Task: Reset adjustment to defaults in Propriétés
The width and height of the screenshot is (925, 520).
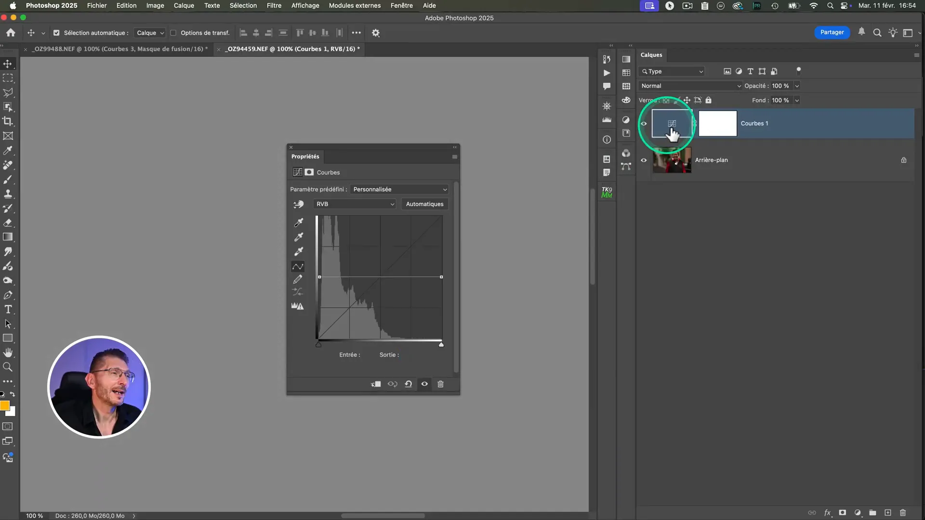Action: pos(408,384)
